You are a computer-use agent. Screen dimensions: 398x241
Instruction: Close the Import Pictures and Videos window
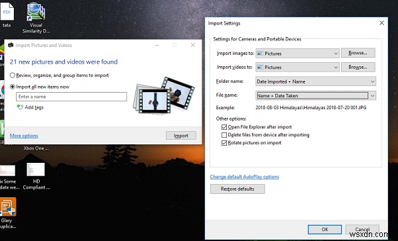(x=193, y=45)
